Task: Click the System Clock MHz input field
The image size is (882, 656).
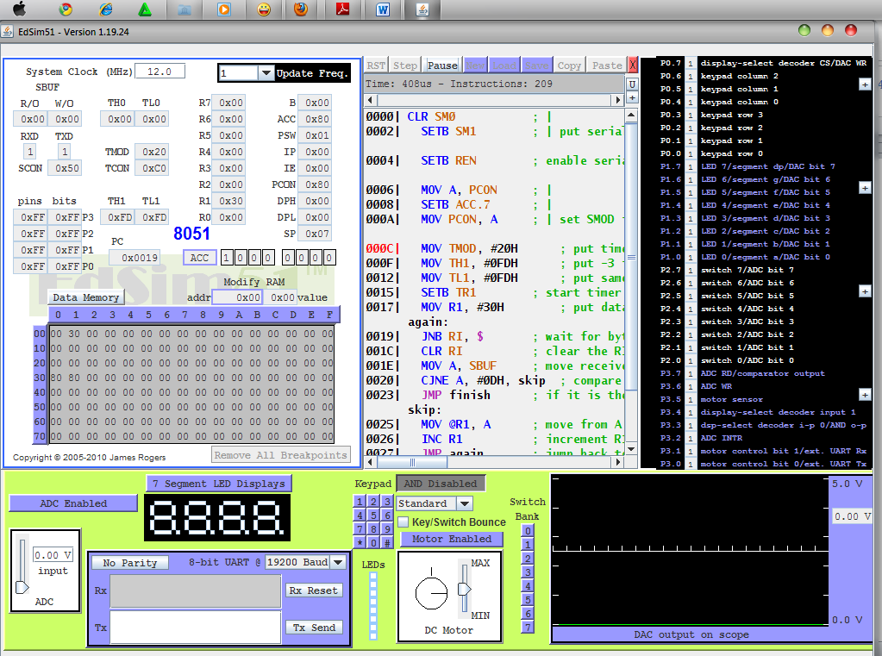Action: point(160,72)
